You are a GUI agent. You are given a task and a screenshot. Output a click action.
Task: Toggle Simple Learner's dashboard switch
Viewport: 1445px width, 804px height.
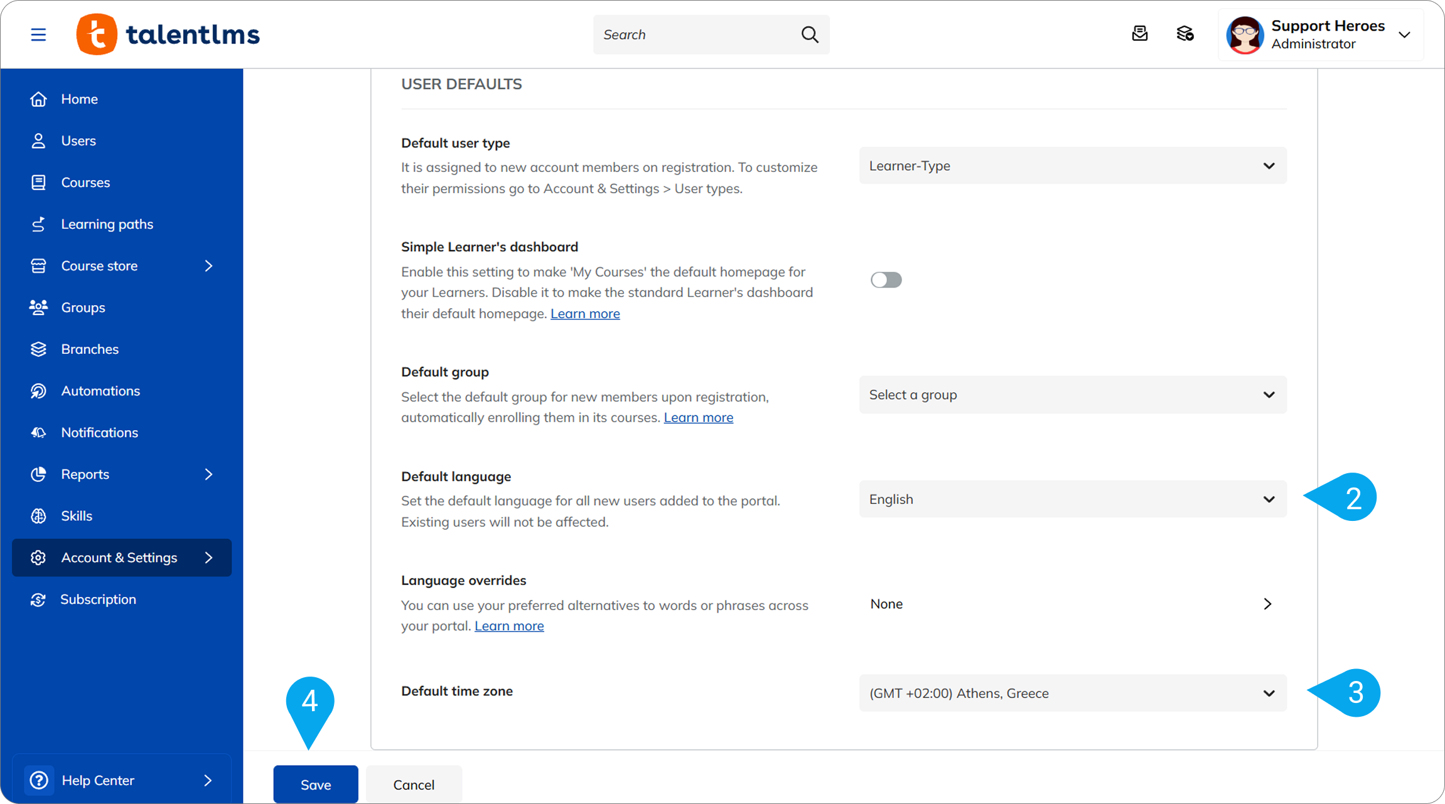click(886, 280)
